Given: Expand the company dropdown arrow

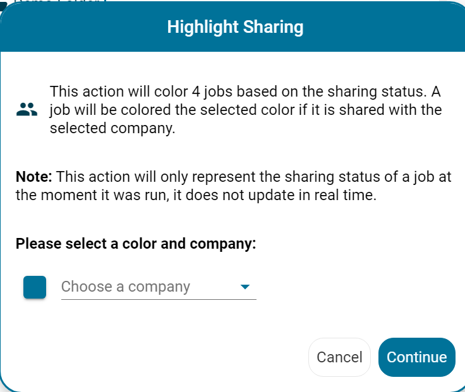Looking at the screenshot, I should click(x=245, y=287).
